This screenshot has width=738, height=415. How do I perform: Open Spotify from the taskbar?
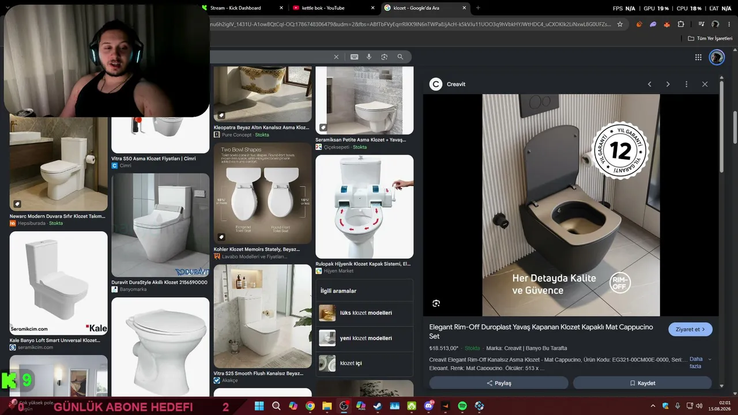462,406
